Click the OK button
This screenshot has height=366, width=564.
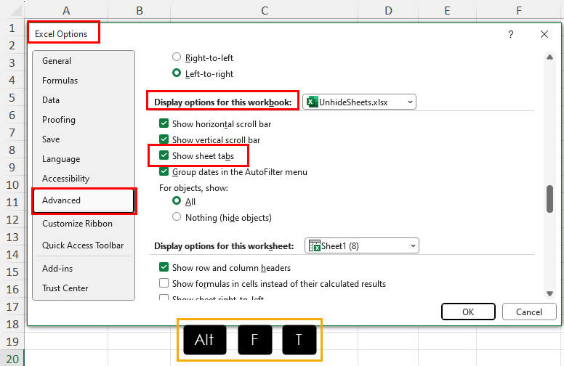tap(468, 312)
